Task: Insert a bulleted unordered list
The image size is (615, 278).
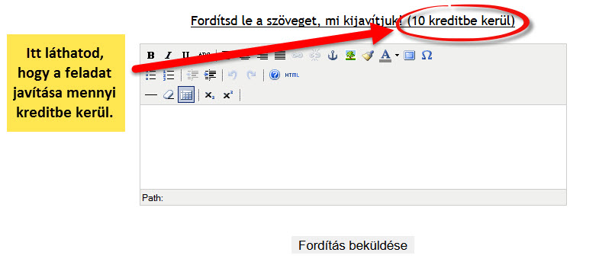Action: tap(150, 75)
